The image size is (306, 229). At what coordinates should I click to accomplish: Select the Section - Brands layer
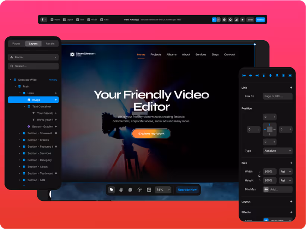38,140
